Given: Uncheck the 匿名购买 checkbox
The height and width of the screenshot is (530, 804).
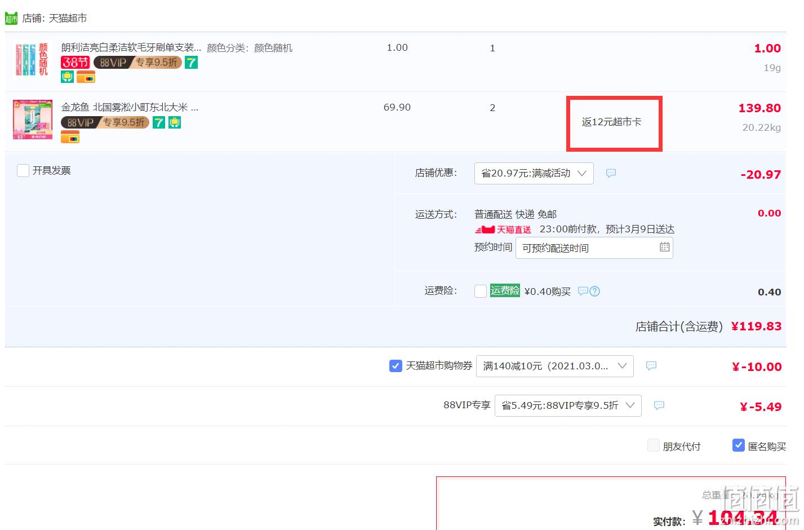Looking at the screenshot, I should (x=739, y=445).
